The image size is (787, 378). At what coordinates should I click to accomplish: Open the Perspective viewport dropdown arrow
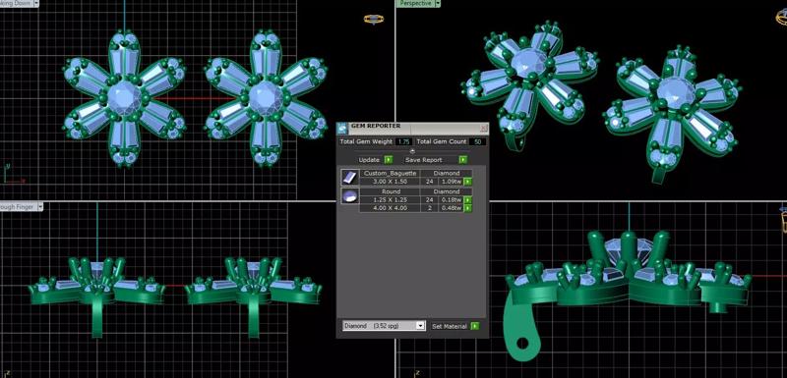(438, 3)
